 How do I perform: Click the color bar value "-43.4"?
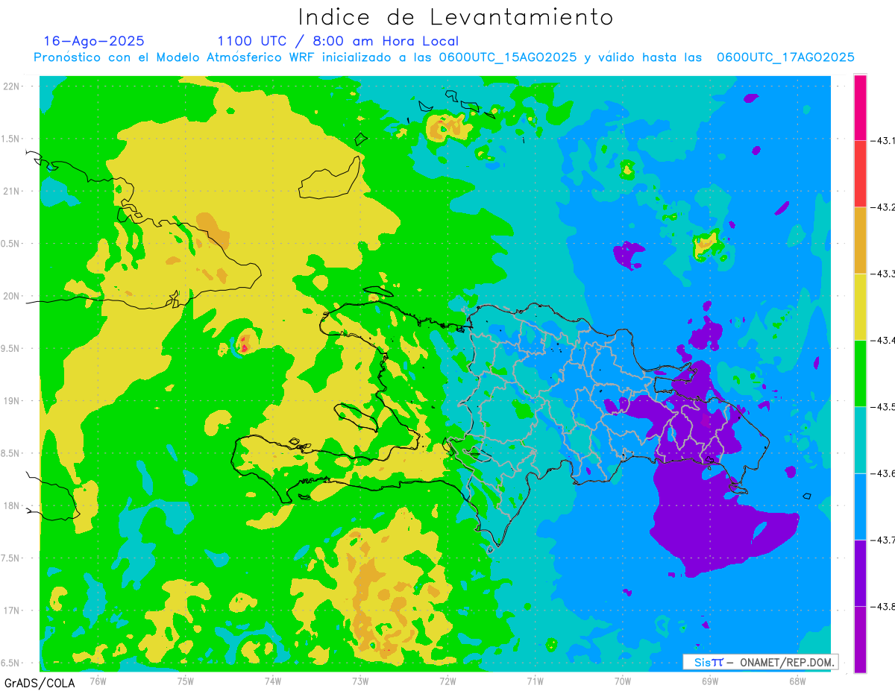click(x=882, y=341)
